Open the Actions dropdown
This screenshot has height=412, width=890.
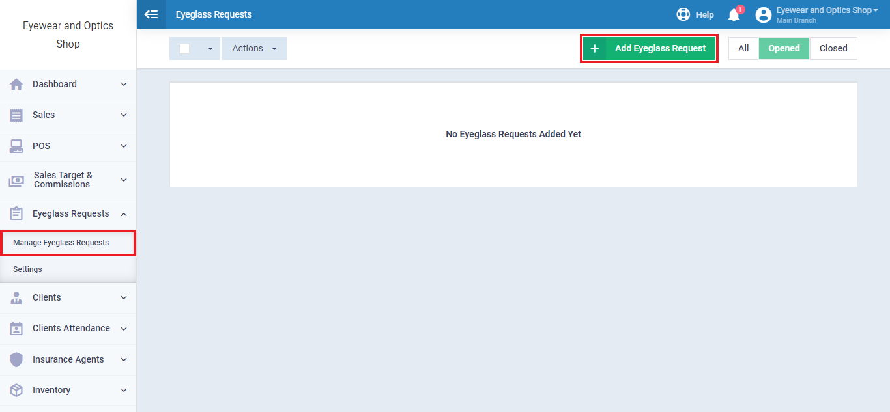(254, 48)
